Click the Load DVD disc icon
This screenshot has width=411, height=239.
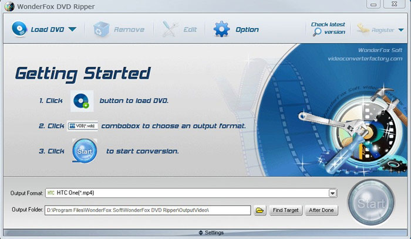pyautogui.click(x=19, y=29)
